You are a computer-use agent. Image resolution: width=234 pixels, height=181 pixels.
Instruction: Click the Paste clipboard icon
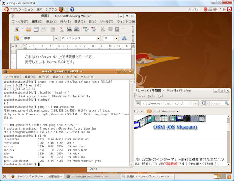[x=117, y=29]
